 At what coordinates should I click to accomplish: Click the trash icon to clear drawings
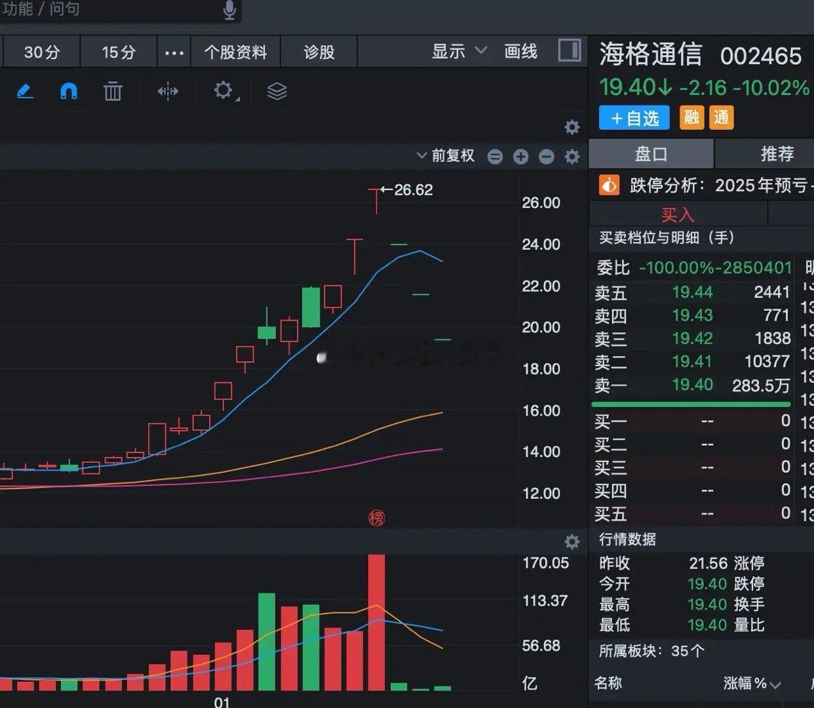coord(113,91)
